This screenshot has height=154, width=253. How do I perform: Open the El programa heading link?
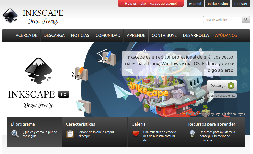23,124
